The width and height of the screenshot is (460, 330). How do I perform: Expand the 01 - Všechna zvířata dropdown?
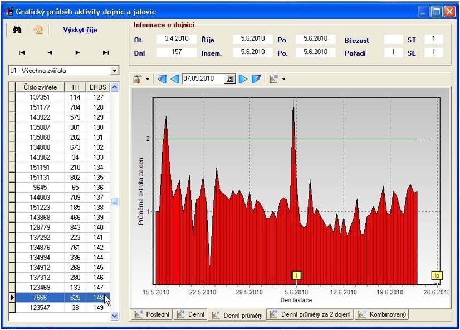114,70
